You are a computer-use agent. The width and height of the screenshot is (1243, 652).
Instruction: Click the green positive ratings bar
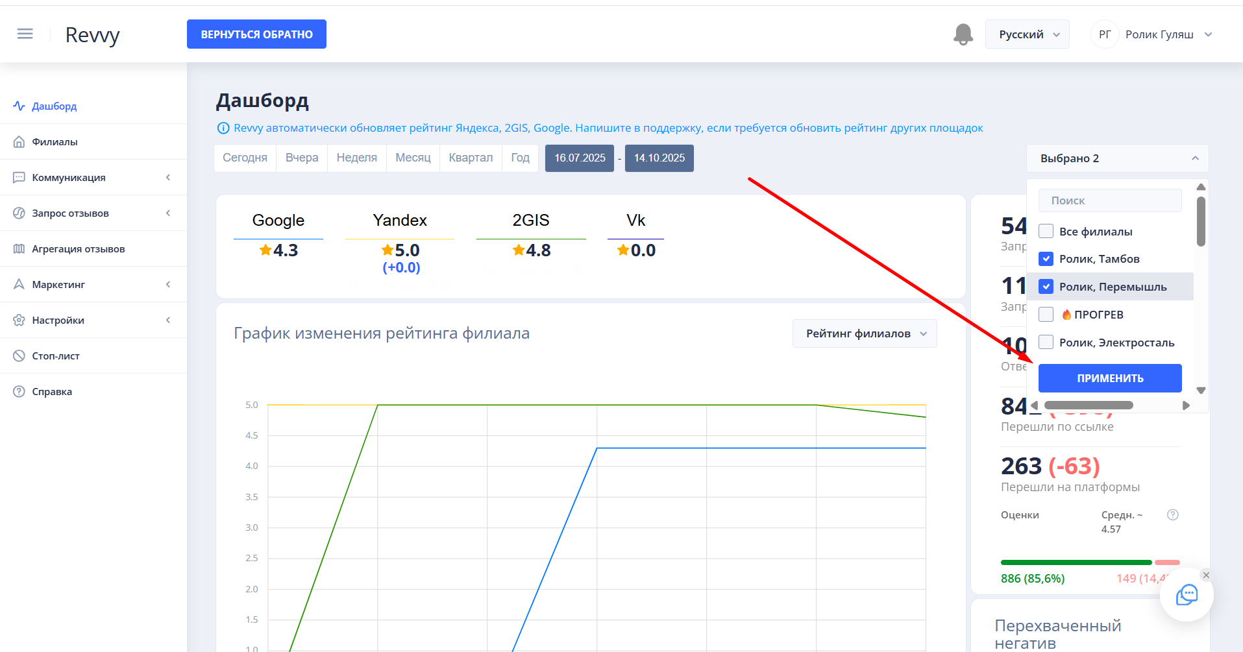click(1076, 562)
